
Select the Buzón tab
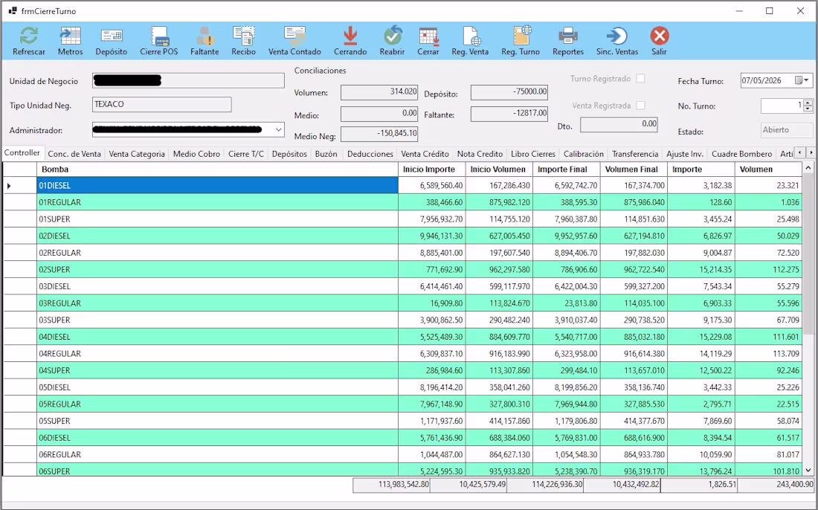[x=326, y=154]
